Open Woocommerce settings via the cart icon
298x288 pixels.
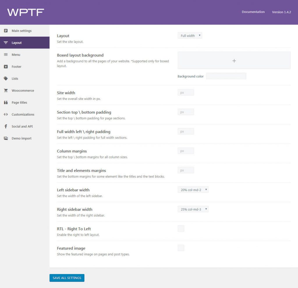[x=6, y=90]
